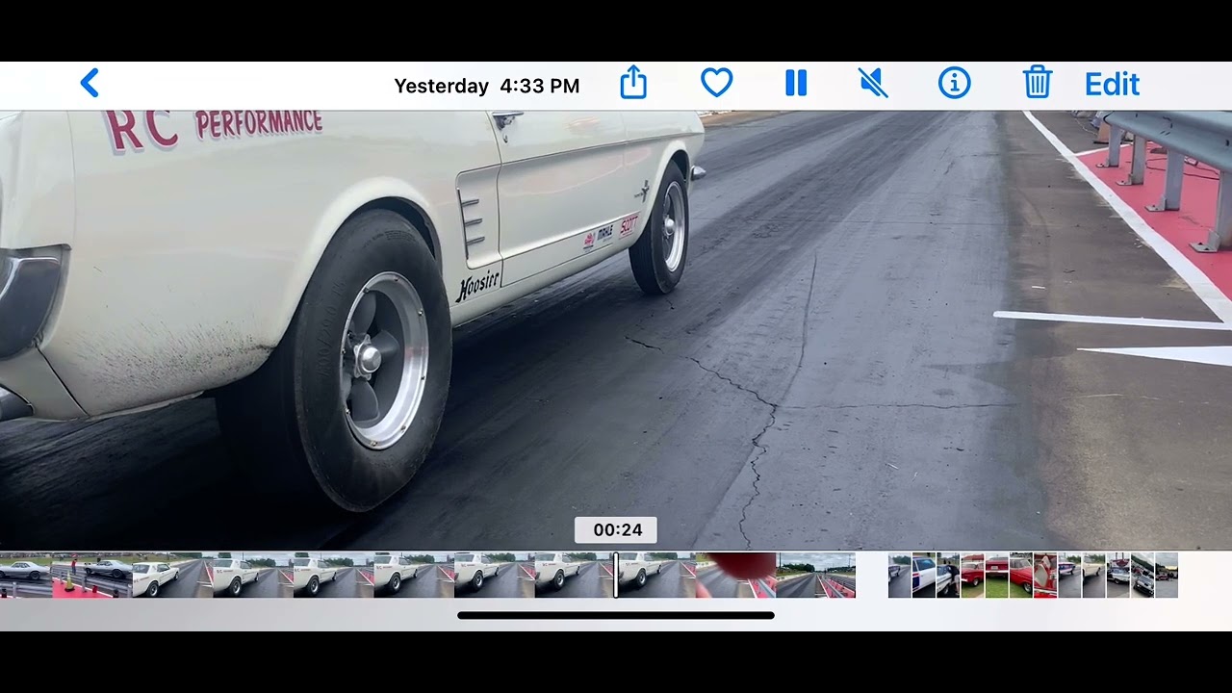Open the last thumbnail in the photo strip
The height and width of the screenshot is (693, 1232).
click(x=1167, y=575)
